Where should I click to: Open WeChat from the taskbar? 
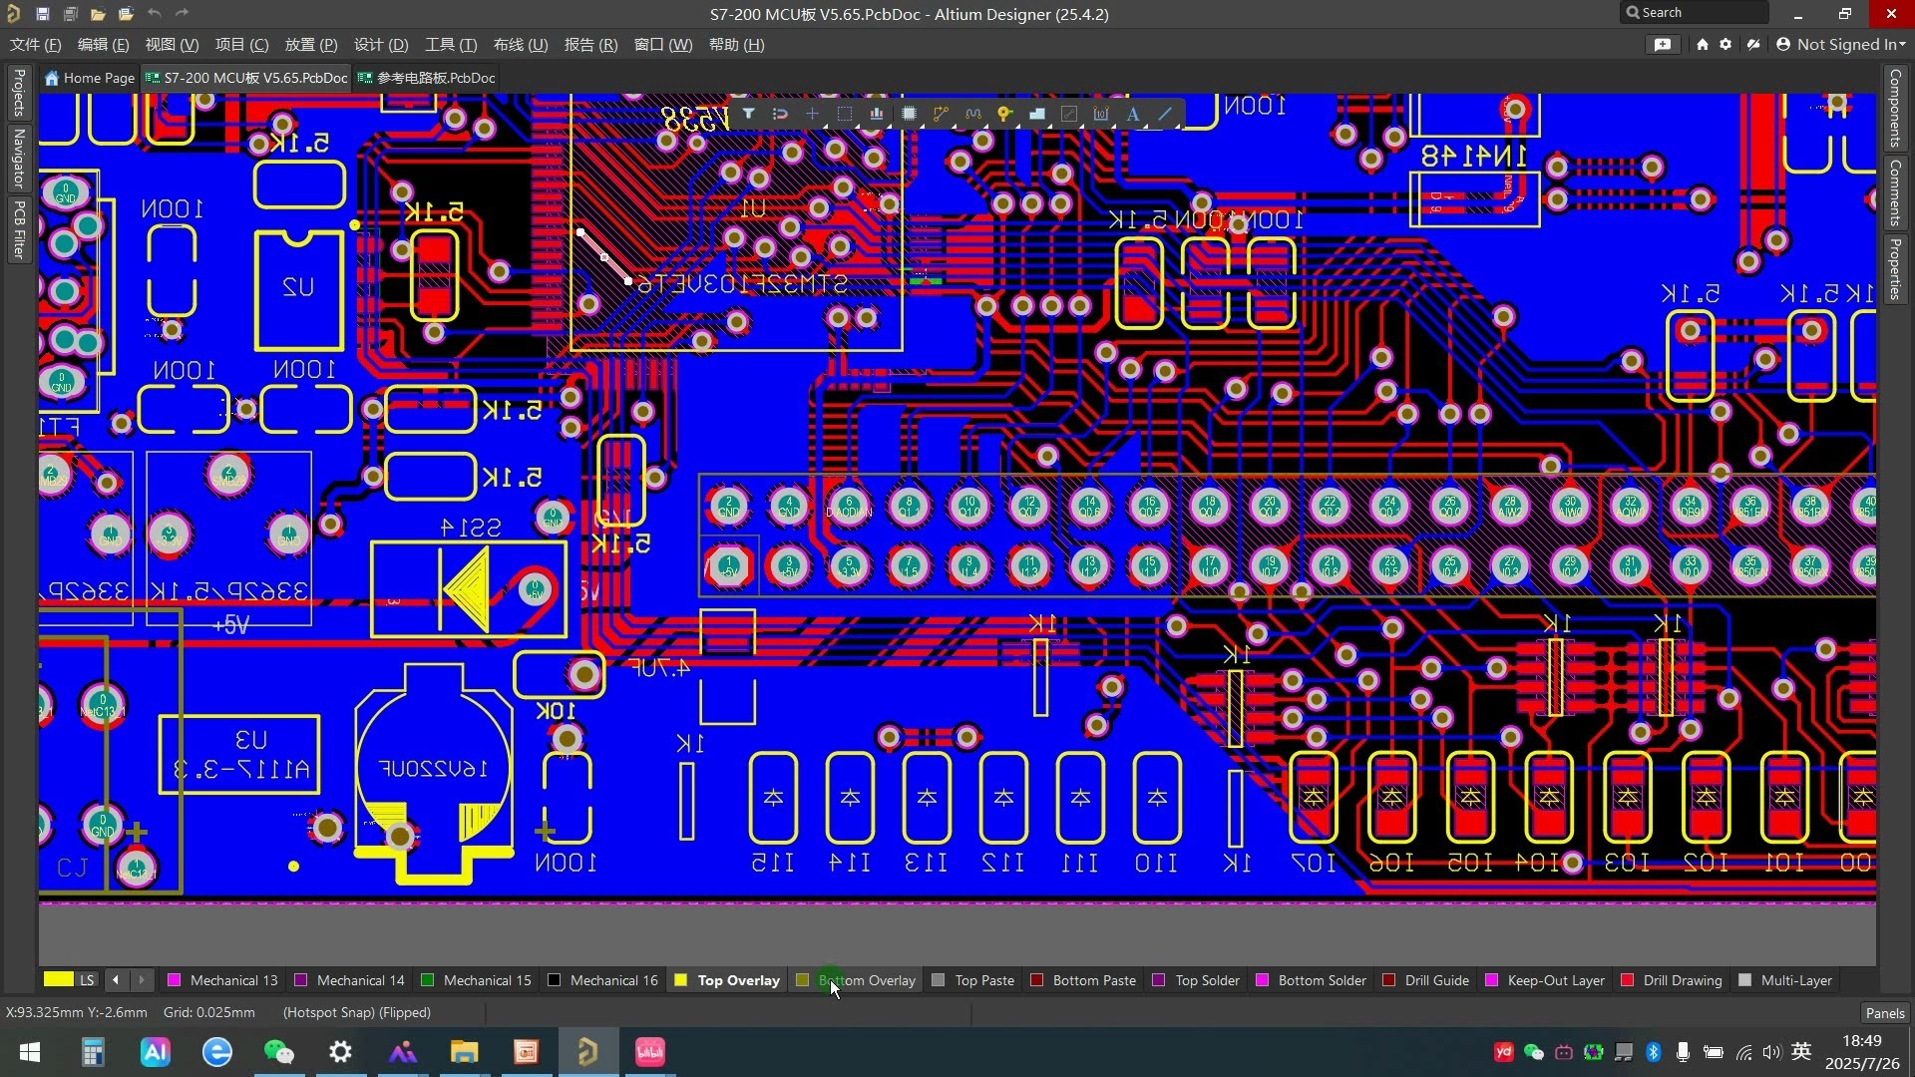click(x=279, y=1052)
